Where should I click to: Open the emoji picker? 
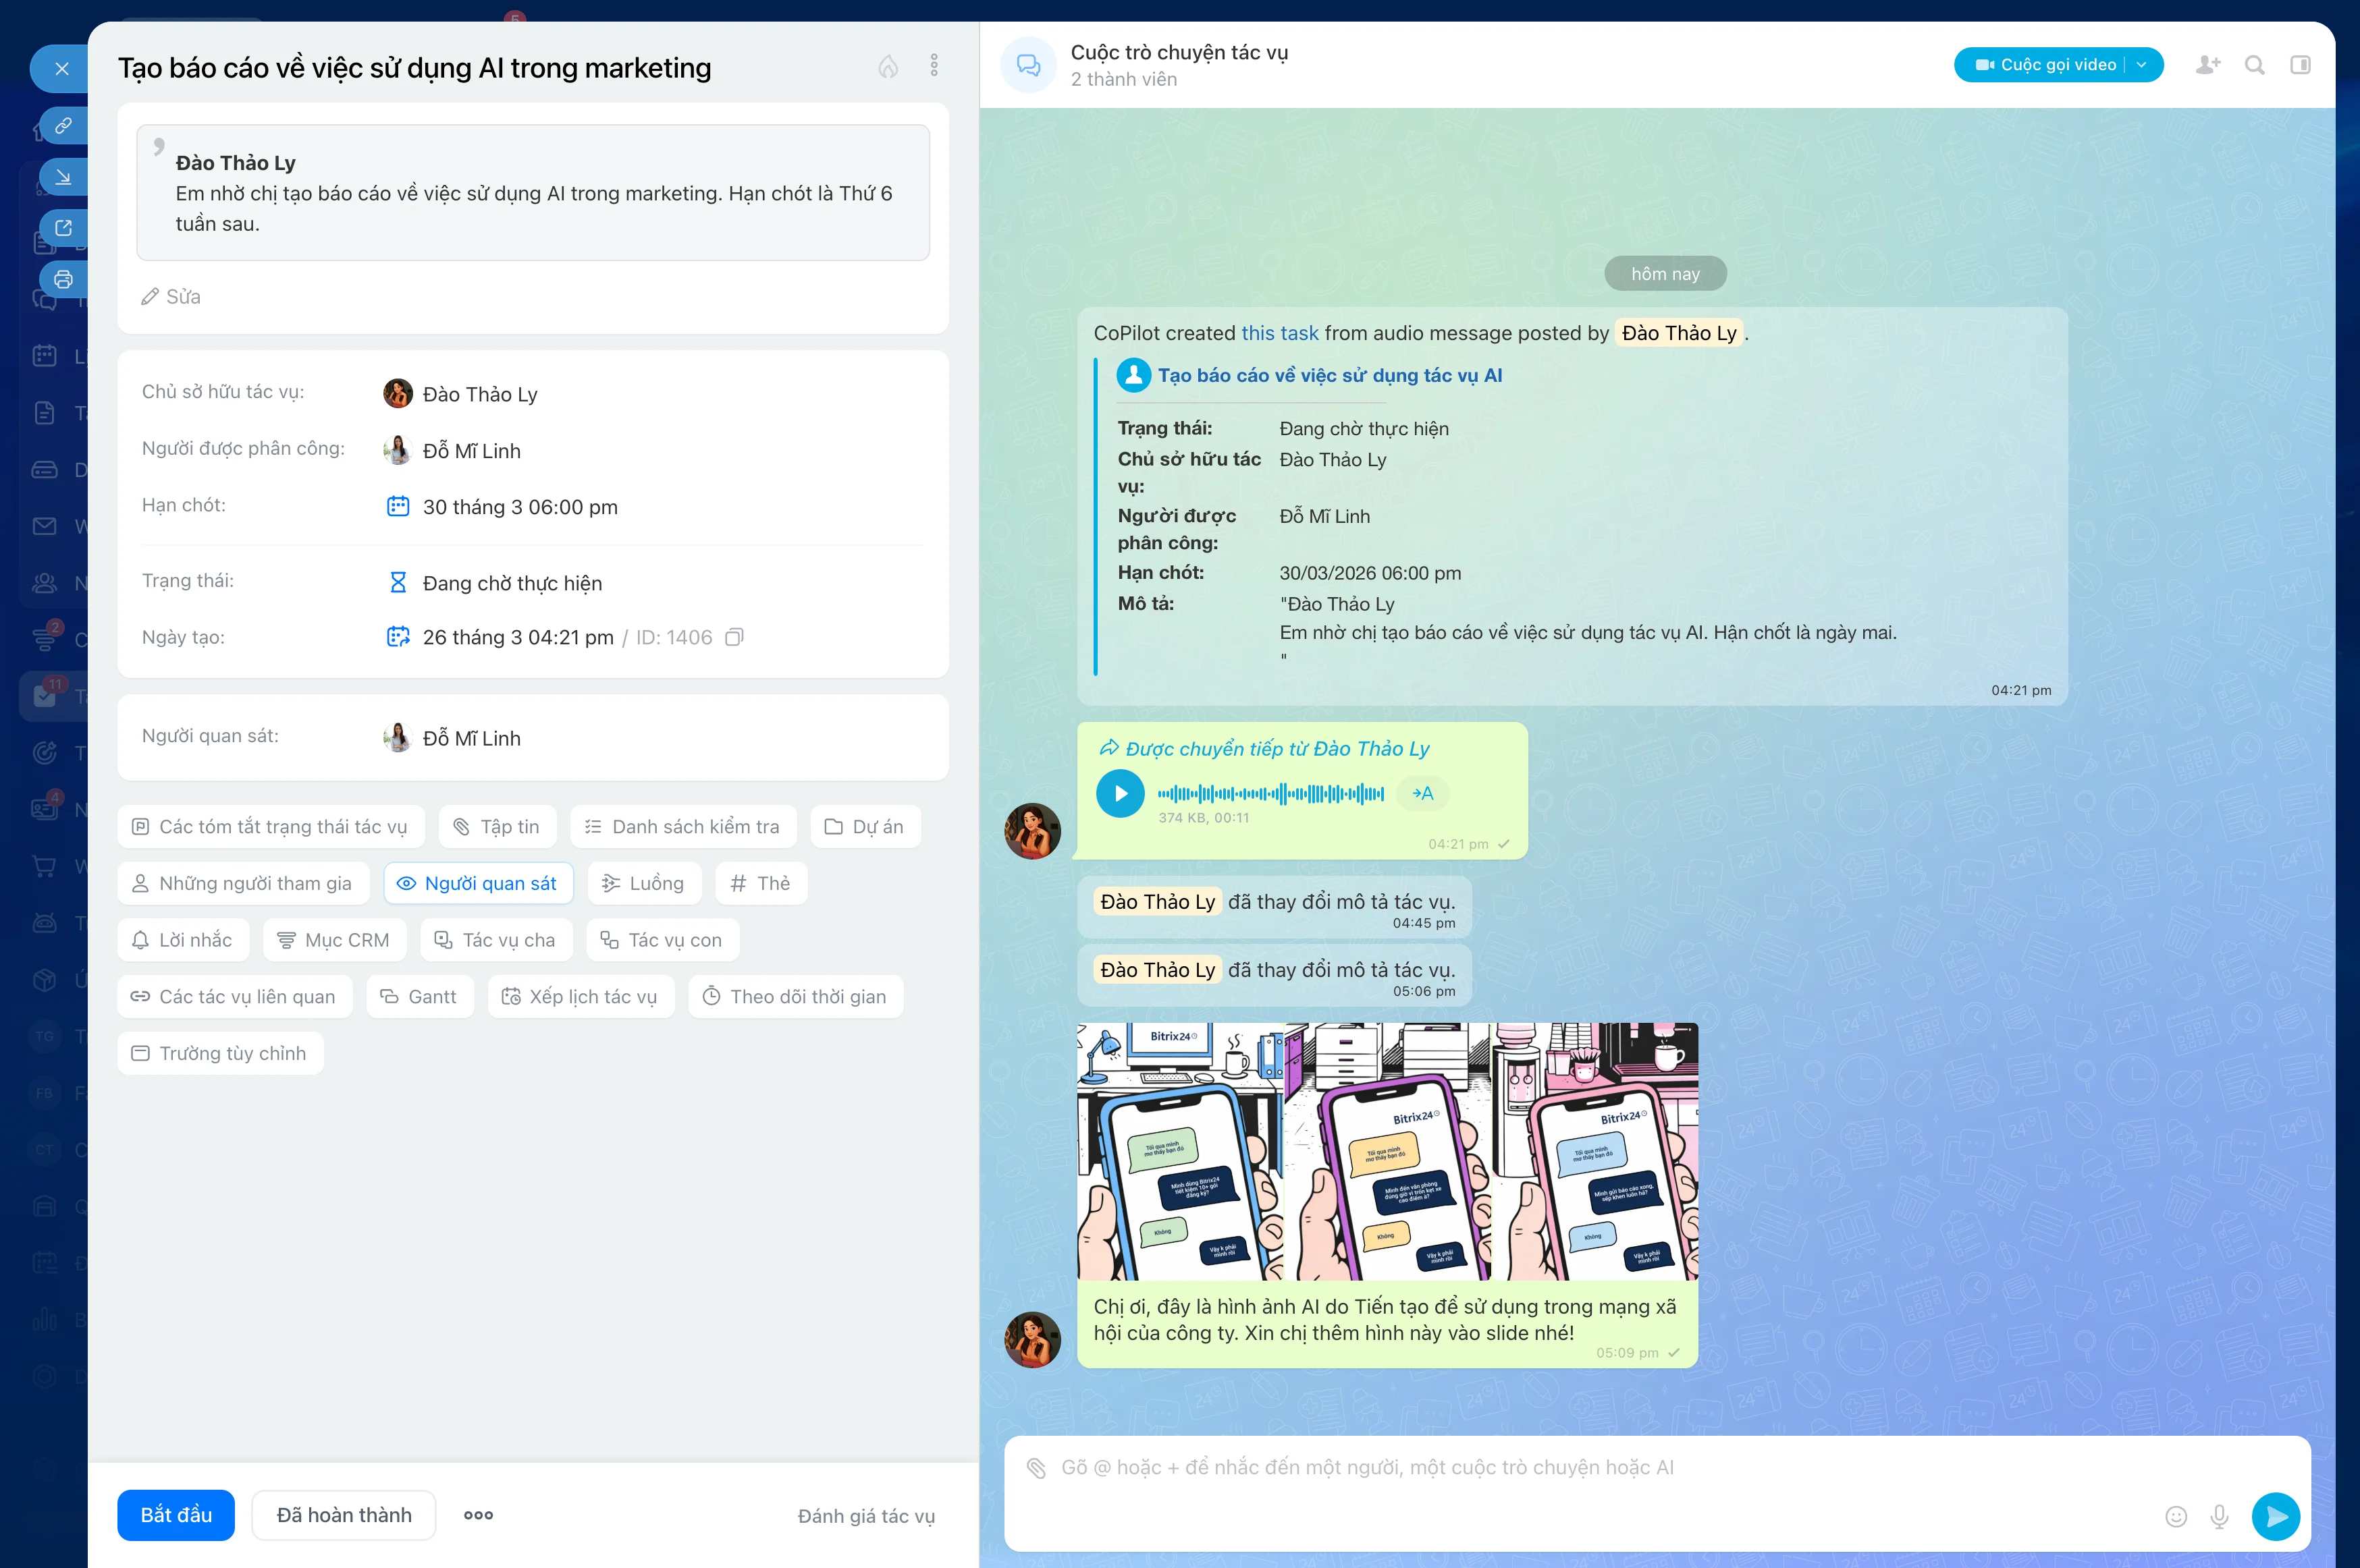tap(2176, 1517)
